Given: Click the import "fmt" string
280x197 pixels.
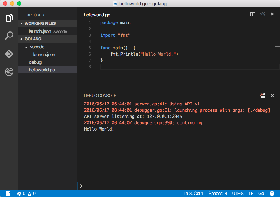Looking at the screenshot, I should [124, 35].
